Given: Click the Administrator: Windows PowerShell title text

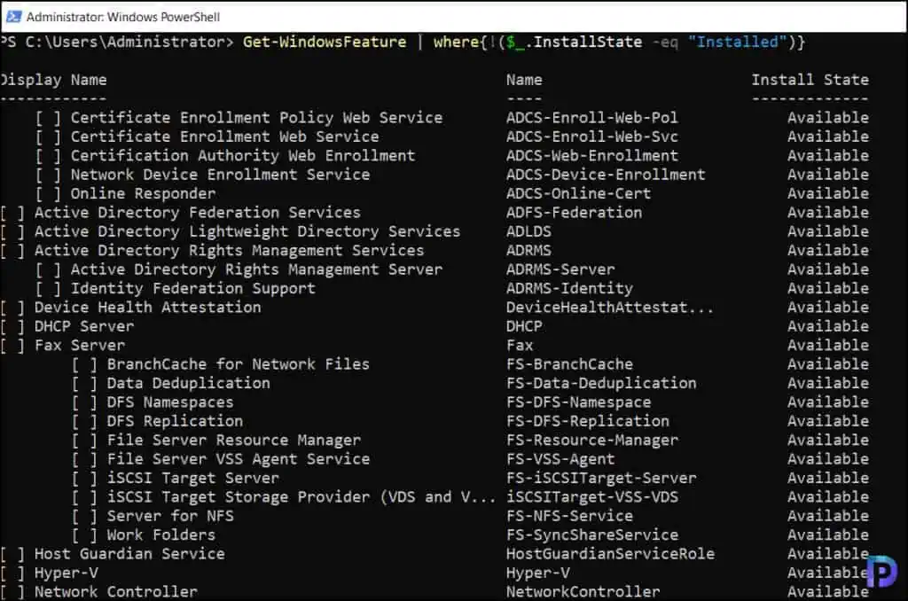Looking at the screenshot, I should pyautogui.click(x=122, y=17).
